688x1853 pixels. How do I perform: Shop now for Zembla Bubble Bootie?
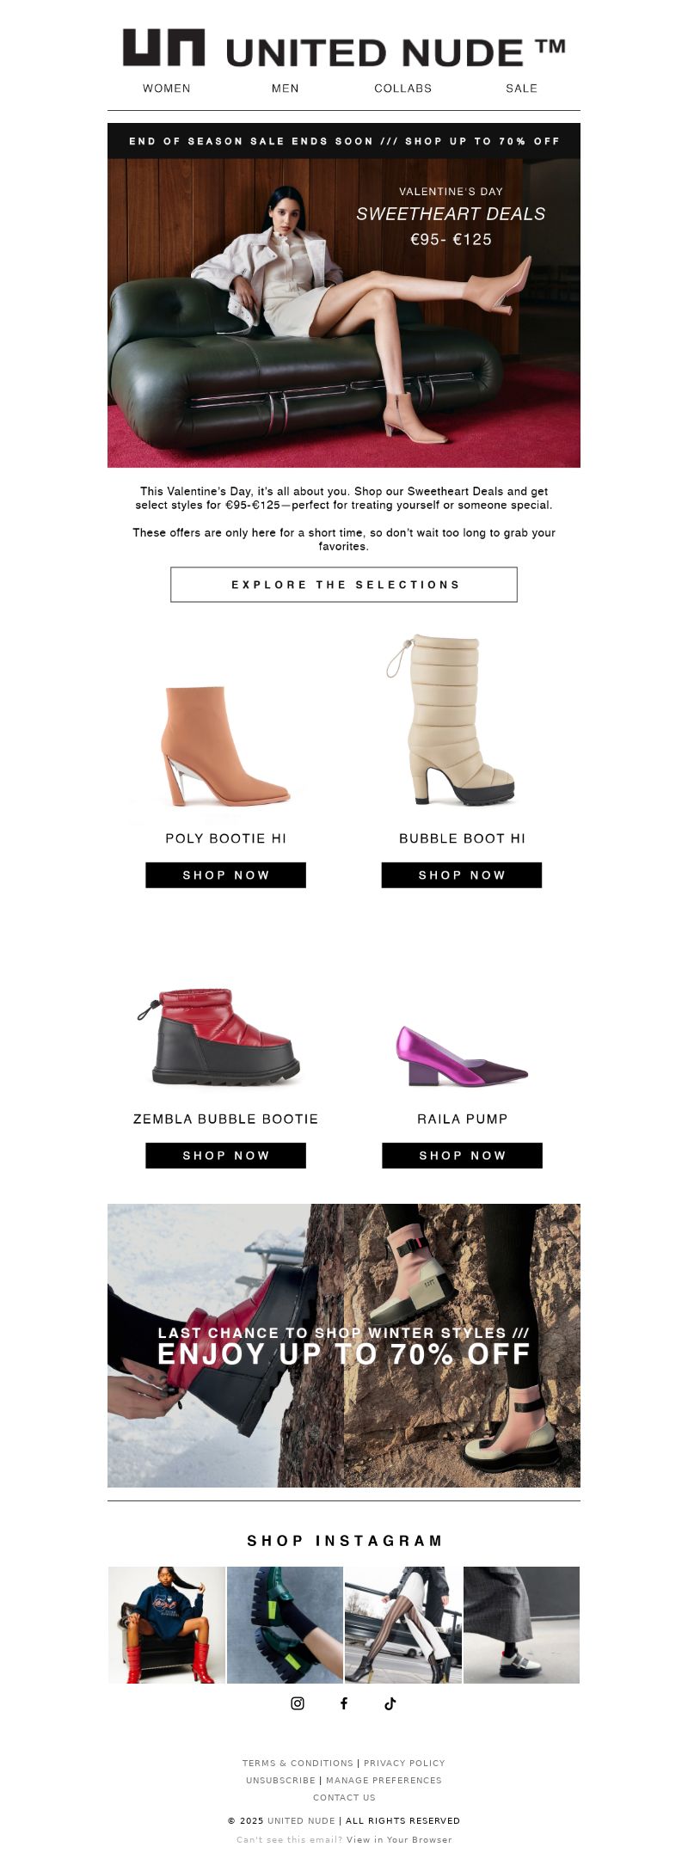(226, 1156)
